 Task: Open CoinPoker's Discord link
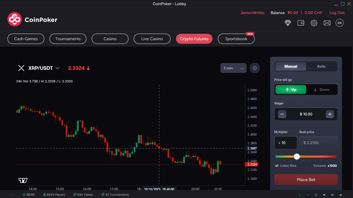[x=324, y=194]
